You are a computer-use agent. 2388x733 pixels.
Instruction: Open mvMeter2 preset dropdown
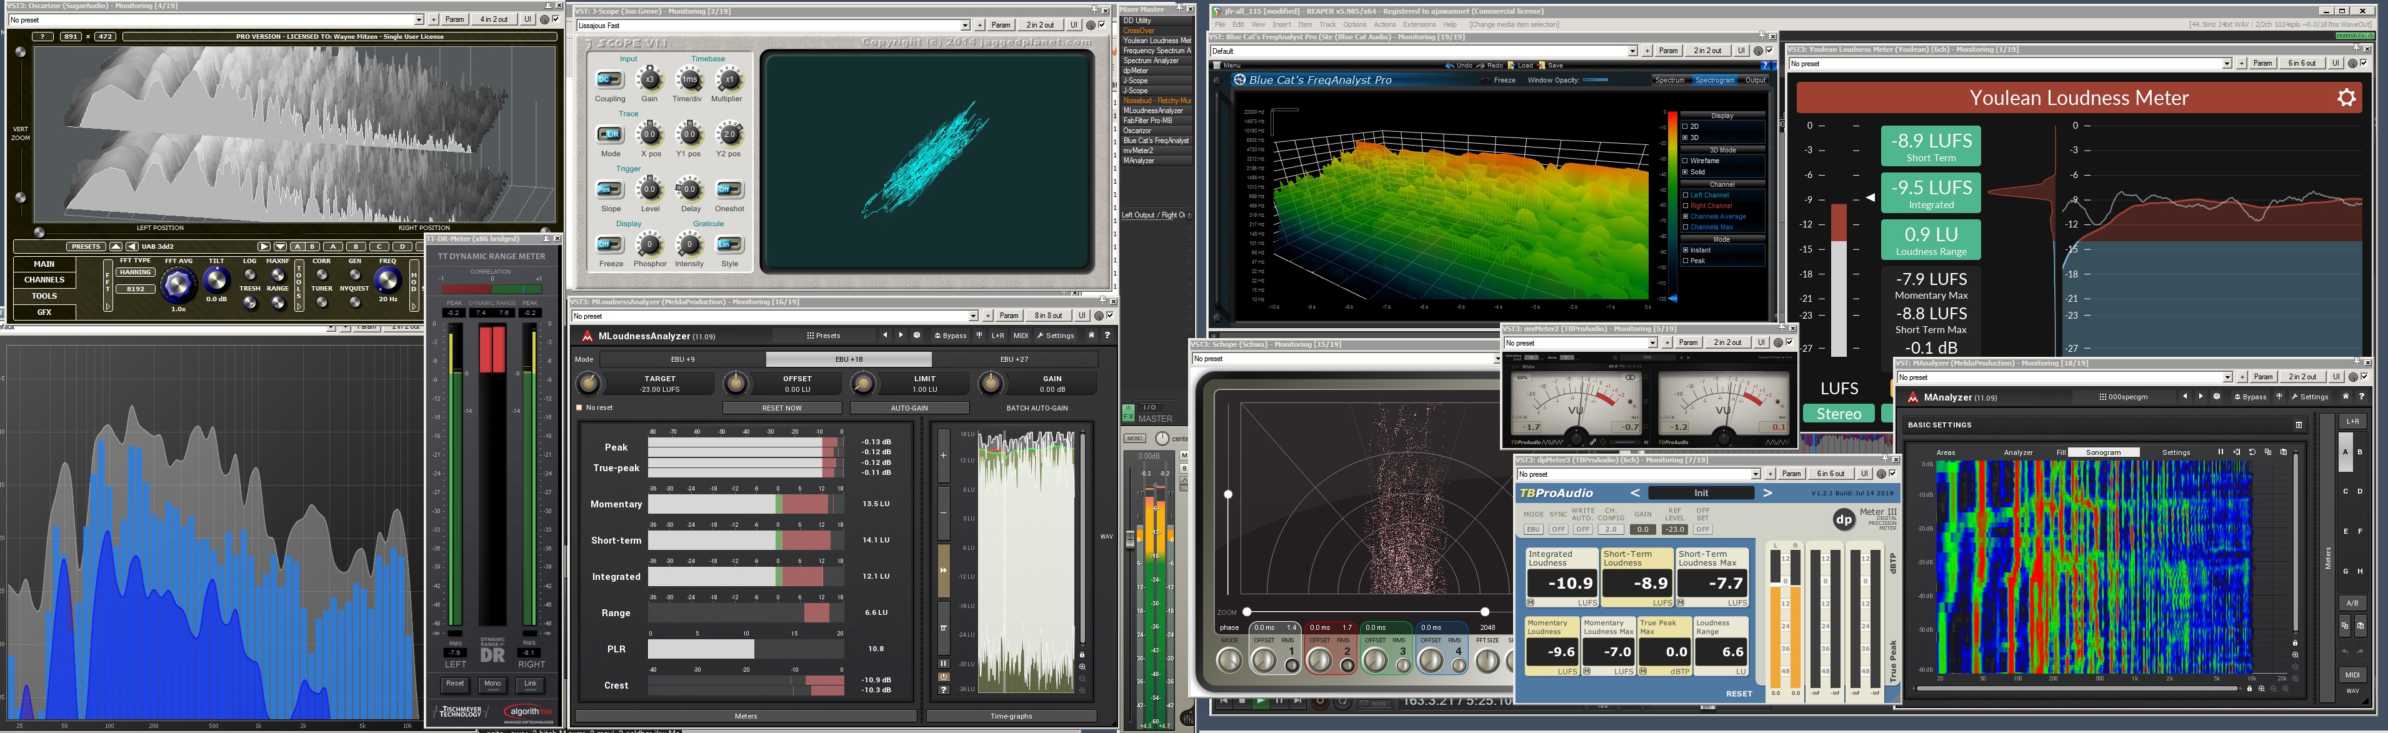(1653, 343)
